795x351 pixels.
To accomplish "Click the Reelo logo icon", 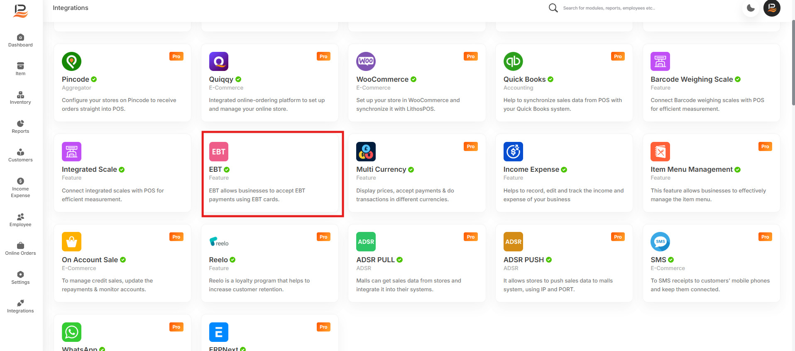I will pos(219,241).
